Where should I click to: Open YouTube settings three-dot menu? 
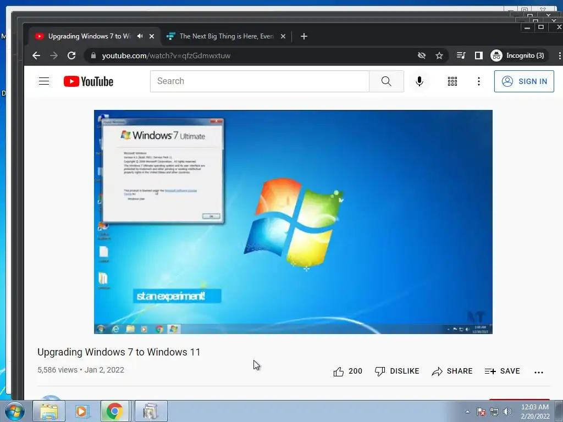pos(479,81)
